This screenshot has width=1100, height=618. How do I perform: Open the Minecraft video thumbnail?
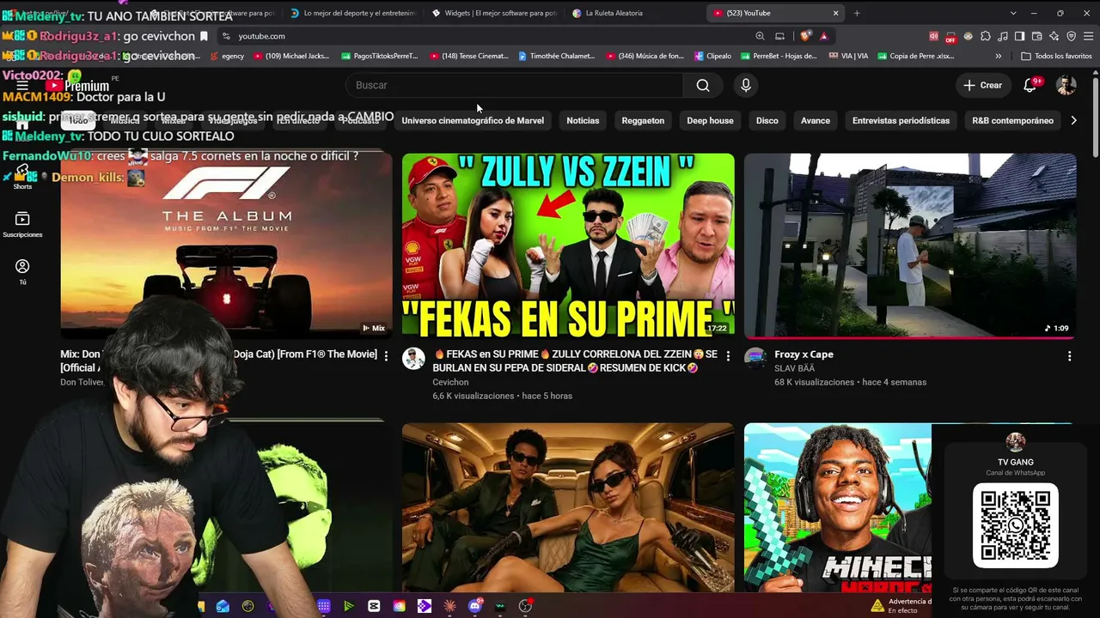(838, 507)
